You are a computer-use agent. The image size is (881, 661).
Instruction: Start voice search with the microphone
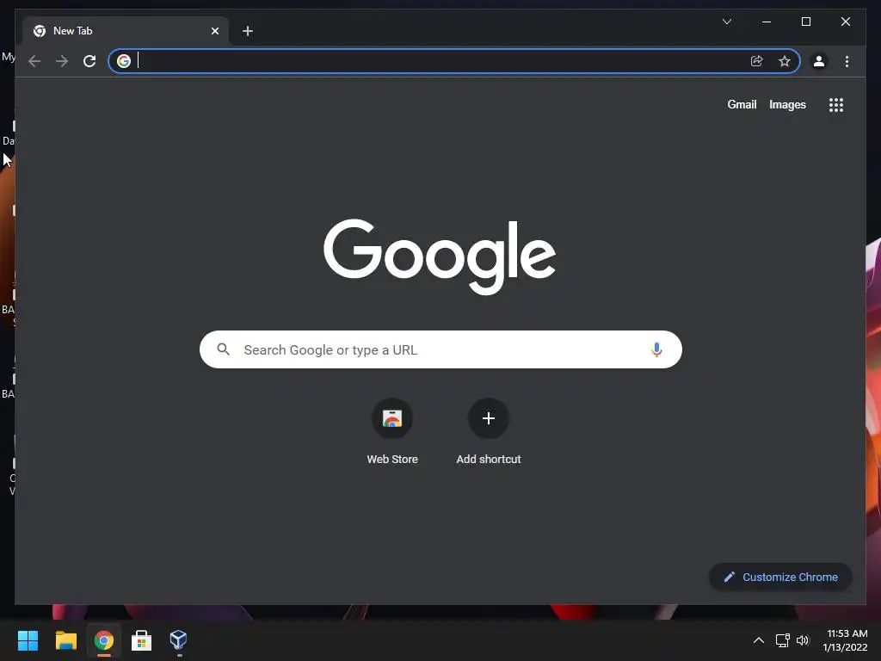coord(656,349)
